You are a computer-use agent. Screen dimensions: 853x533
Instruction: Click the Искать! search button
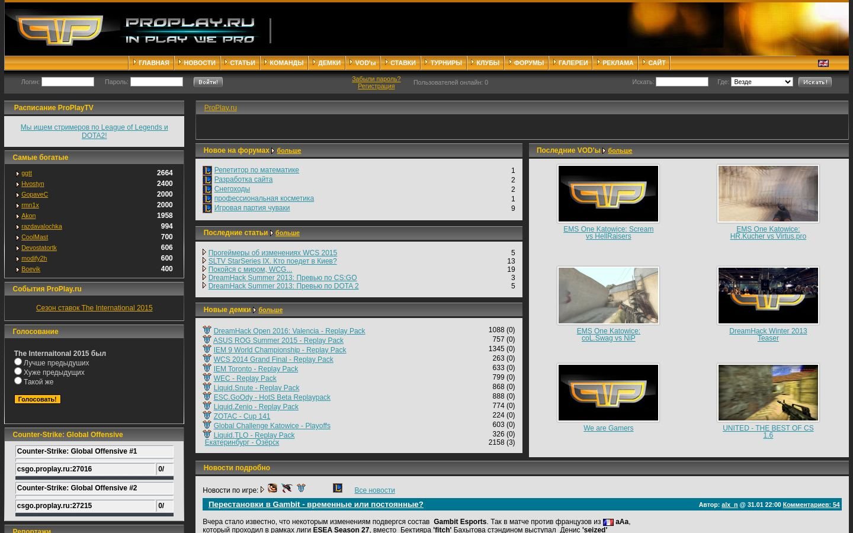tap(815, 82)
